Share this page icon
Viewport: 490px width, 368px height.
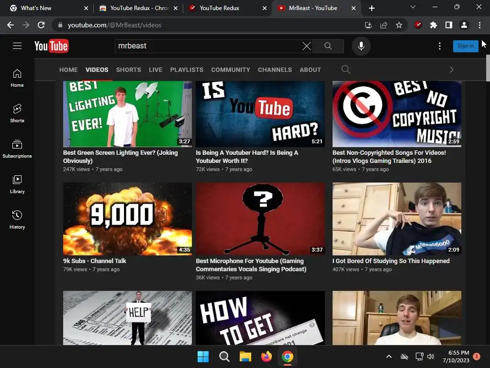(x=384, y=25)
